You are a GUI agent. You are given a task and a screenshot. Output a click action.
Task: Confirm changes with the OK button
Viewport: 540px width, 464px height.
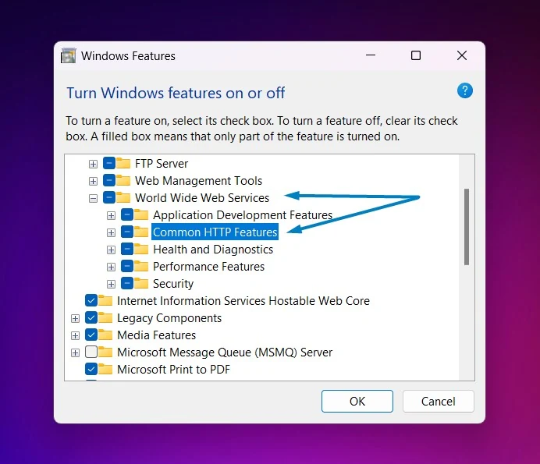click(357, 401)
